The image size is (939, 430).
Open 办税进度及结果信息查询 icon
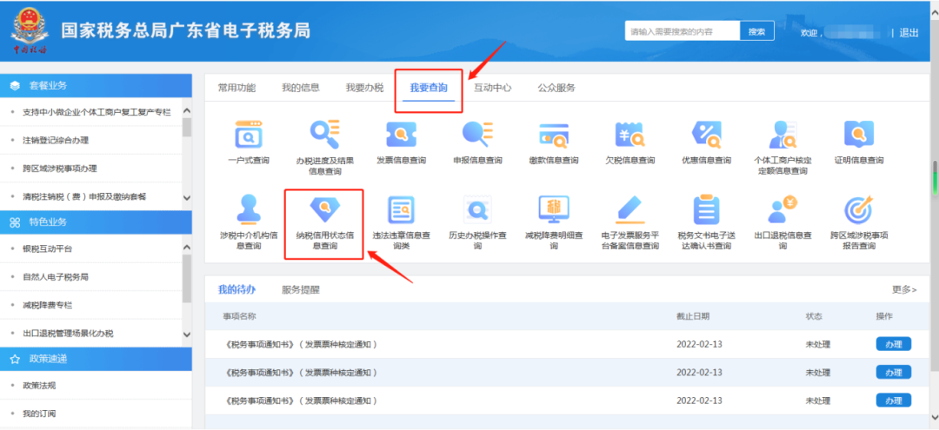click(324, 136)
